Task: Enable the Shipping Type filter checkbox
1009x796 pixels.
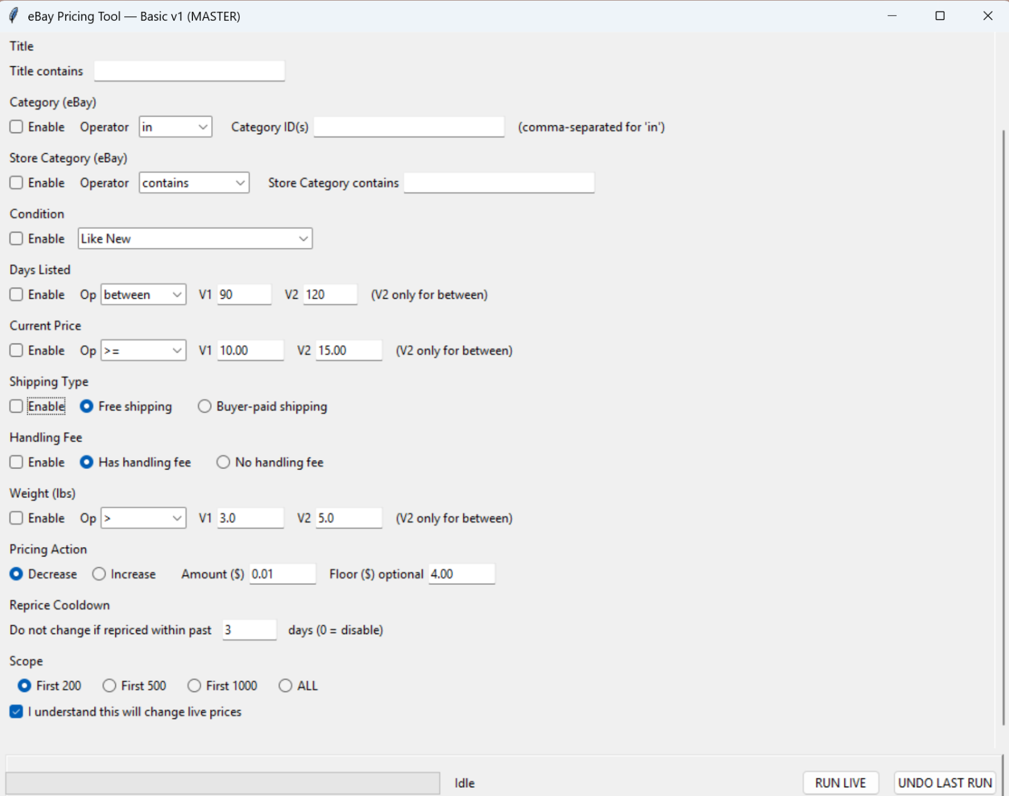Action: 16,407
